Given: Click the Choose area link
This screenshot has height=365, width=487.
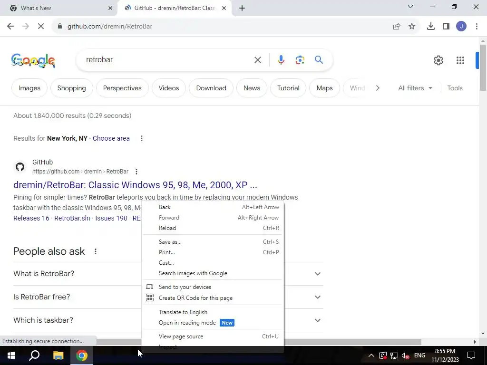Looking at the screenshot, I should tap(111, 138).
